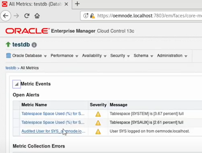Open the Availability menu
The image size is (202, 153).
point(92,56)
